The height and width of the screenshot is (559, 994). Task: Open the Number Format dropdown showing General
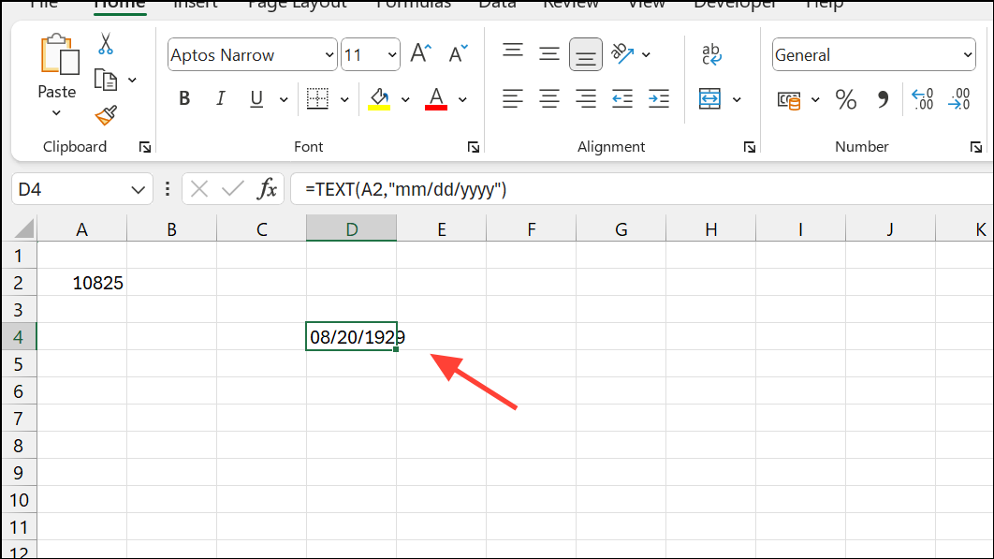(873, 54)
